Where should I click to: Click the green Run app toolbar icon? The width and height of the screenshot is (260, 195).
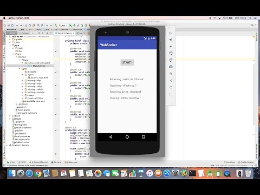[x=70, y=25]
